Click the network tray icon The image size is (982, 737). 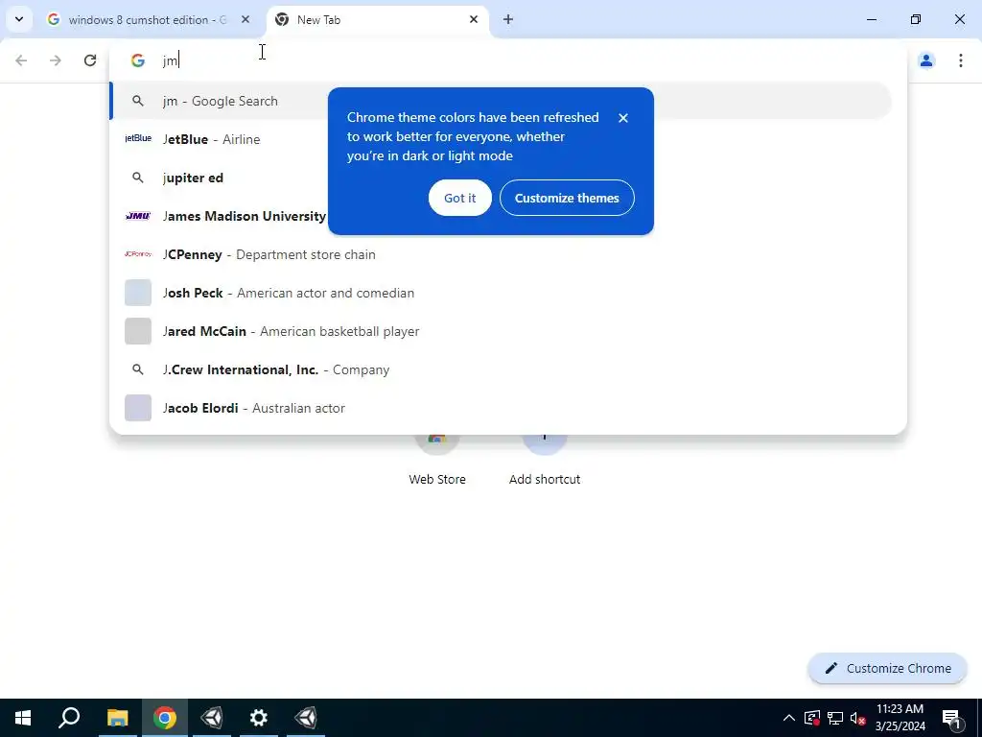835,718
